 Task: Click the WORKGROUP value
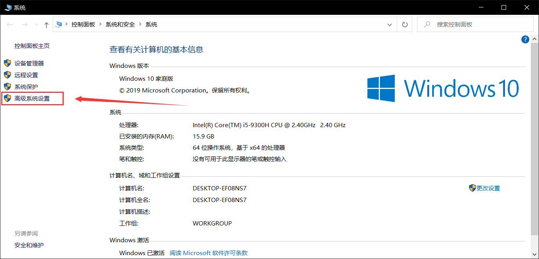212,223
